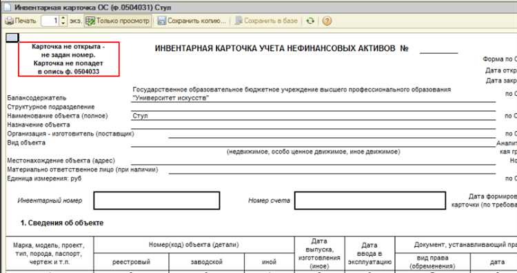The image size is (517, 273).
Task: Click the дата column header
Action: (x=497, y=262)
